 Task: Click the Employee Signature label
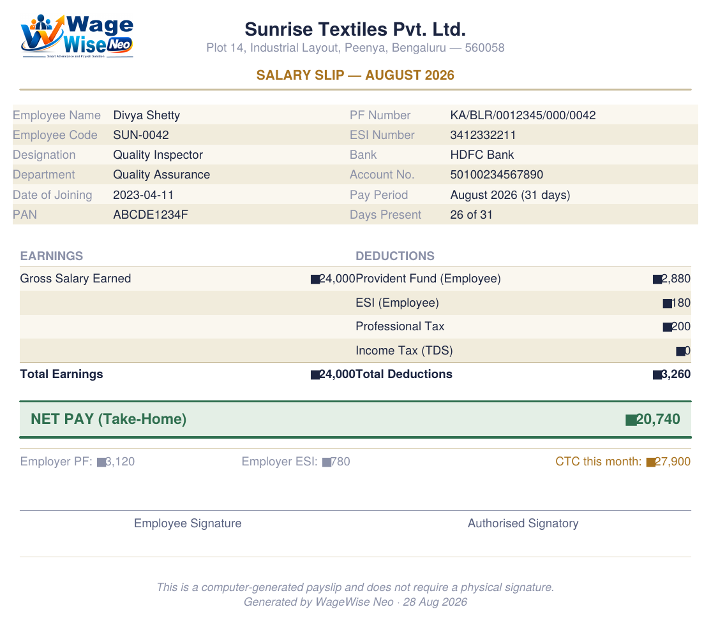[188, 523]
